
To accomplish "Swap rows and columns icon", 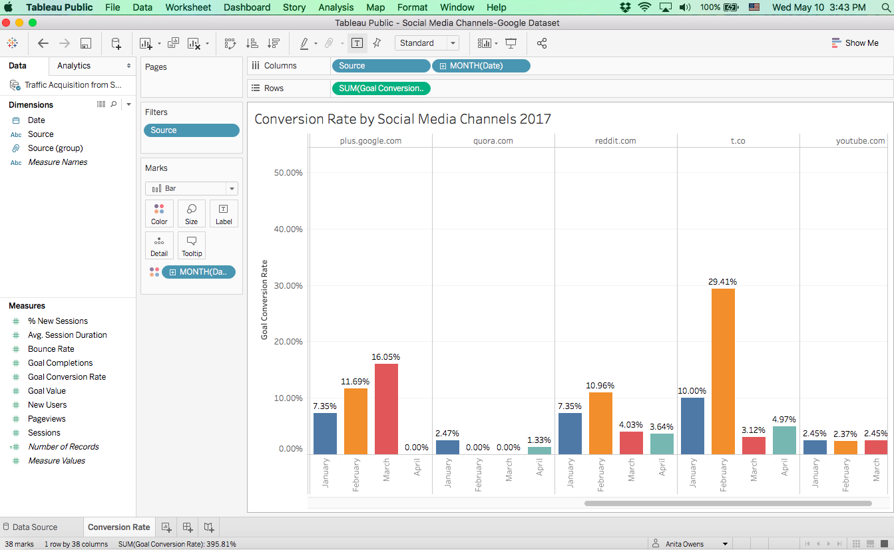I will pos(230,43).
